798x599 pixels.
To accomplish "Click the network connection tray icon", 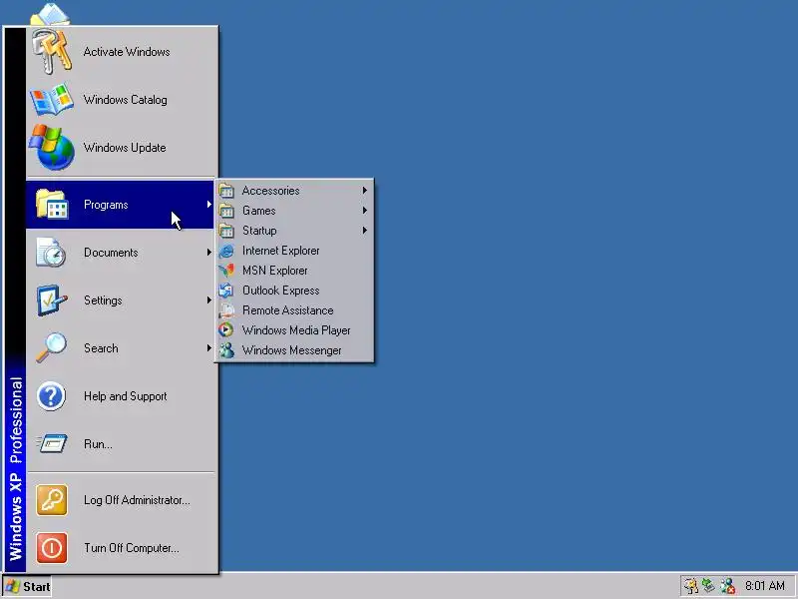I will point(708,586).
